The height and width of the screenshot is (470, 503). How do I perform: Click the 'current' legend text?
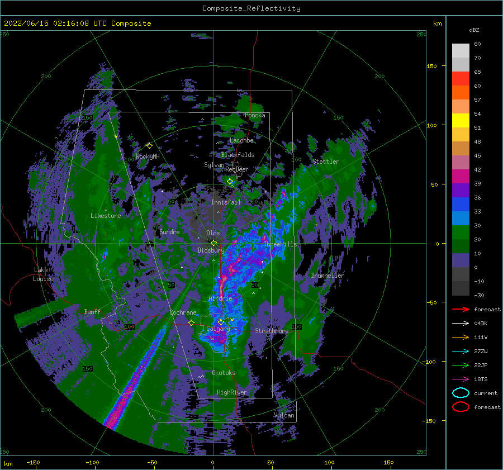point(486,393)
